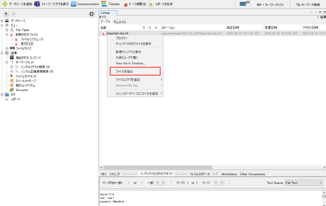Click the deleted-file icon beside Important_doc.rtf

(x=103, y=33)
